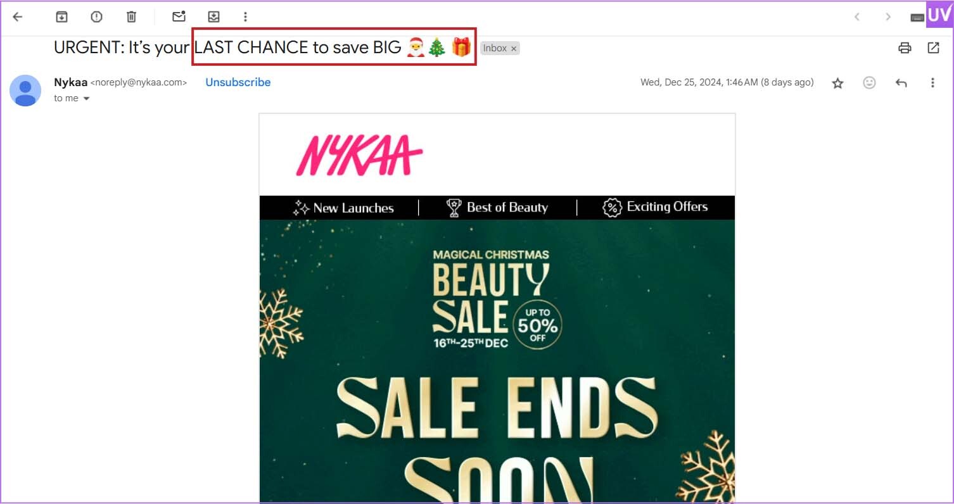Click Exciting Offers in the newsletter
Screen dimensions: 954x504
tap(655, 207)
